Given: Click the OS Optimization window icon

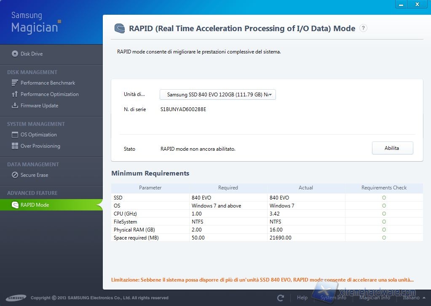Looking at the screenshot, I should pyautogui.click(x=15, y=135).
